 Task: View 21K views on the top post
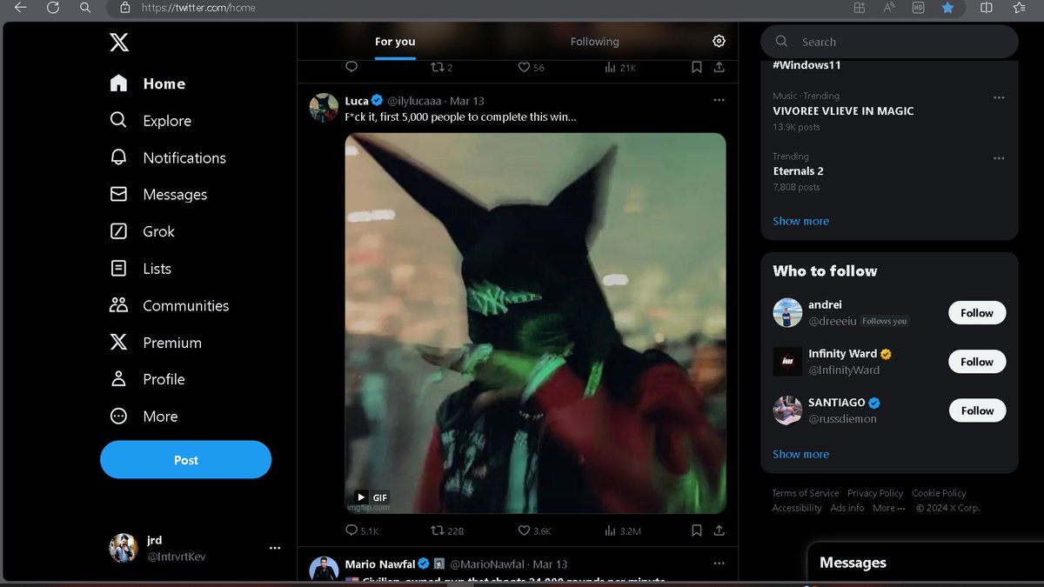coord(620,67)
